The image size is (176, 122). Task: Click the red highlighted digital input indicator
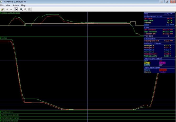[x=163, y=70]
